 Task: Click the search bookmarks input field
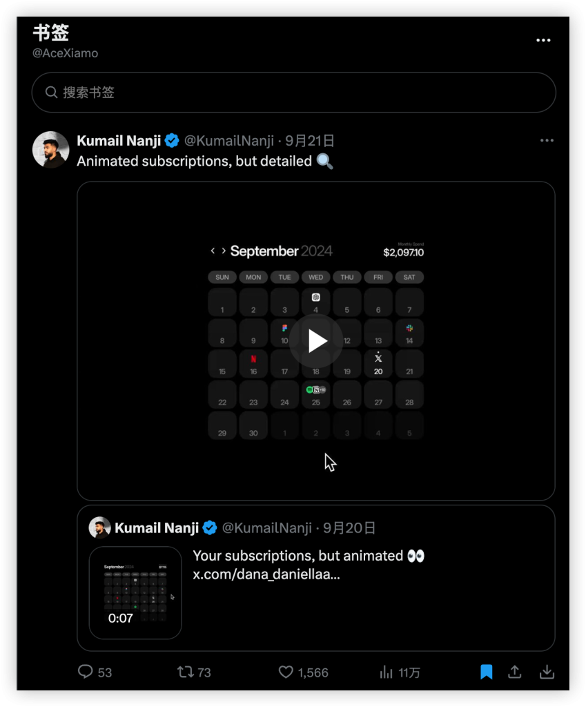[x=304, y=93]
